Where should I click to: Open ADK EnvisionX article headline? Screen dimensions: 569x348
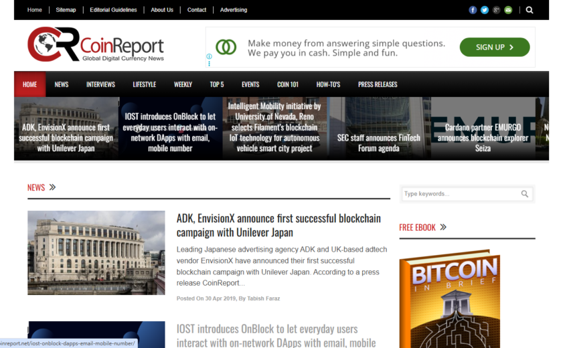(278, 226)
